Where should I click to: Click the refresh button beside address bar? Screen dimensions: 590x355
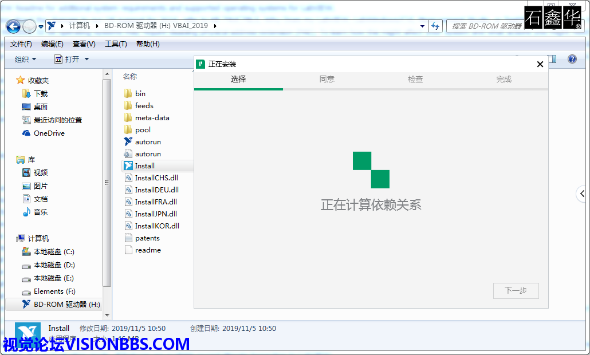(x=436, y=26)
